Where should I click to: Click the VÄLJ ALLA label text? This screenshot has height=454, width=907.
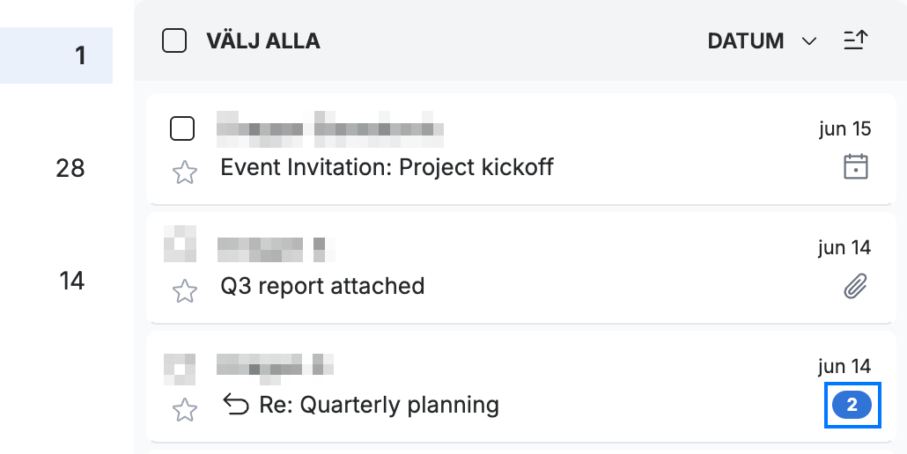(x=263, y=41)
